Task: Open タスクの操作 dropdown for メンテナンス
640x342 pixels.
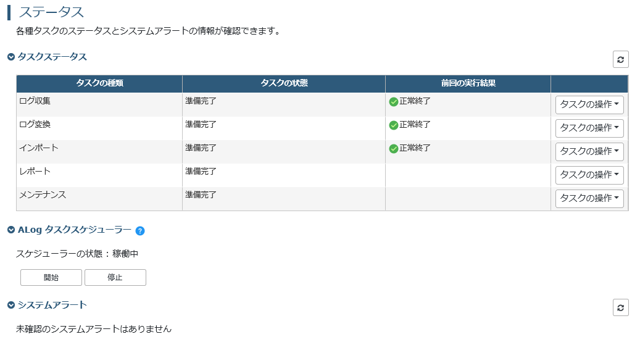Action: pos(589,198)
